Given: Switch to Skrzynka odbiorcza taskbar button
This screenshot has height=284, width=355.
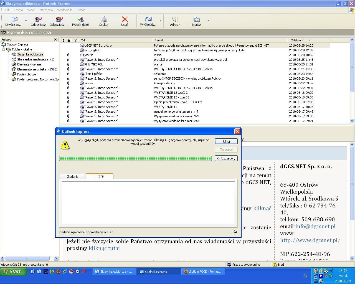Looking at the screenshot, I should tap(114, 272).
